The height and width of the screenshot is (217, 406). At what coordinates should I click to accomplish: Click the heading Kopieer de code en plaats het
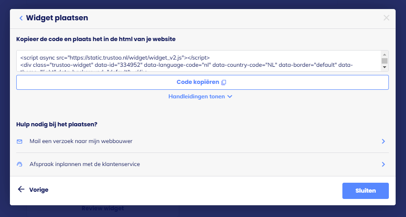click(x=96, y=39)
